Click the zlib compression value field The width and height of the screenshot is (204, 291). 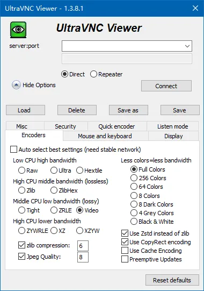click(x=83, y=246)
